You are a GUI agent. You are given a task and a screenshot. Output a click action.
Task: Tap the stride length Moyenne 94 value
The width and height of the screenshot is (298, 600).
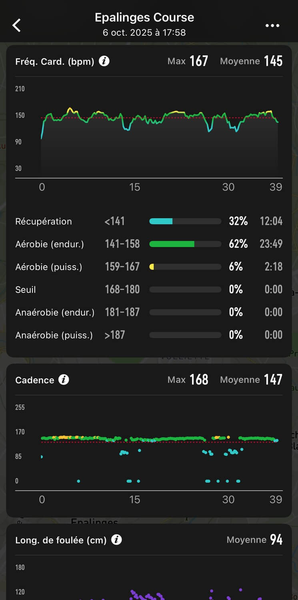point(276,540)
